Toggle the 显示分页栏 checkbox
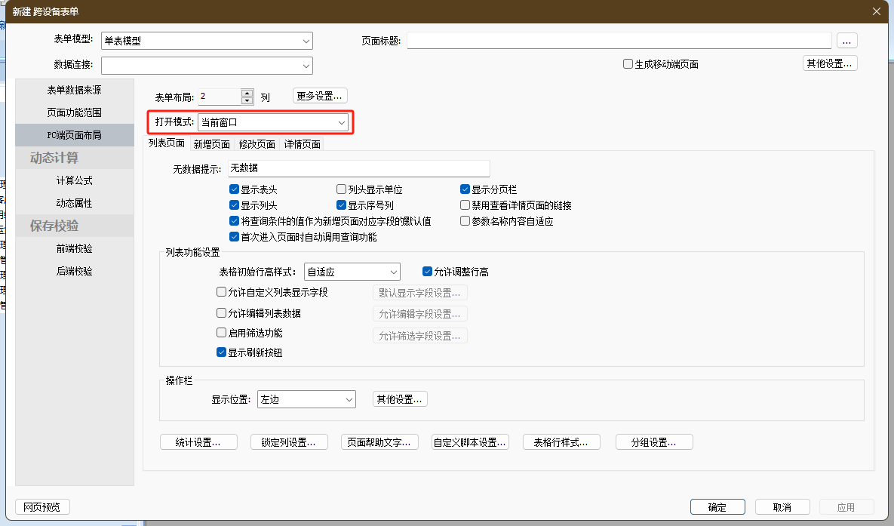Image resolution: width=894 pixels, height=526 pixels. click(x=465, y=189)
